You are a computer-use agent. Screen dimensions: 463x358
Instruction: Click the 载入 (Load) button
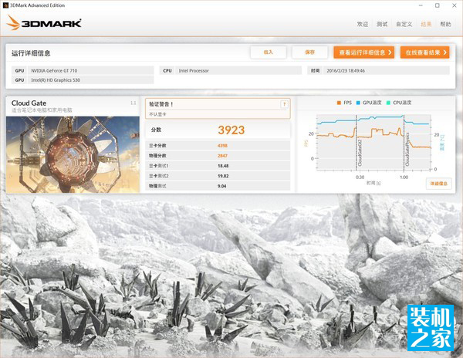tap(268, 52)
